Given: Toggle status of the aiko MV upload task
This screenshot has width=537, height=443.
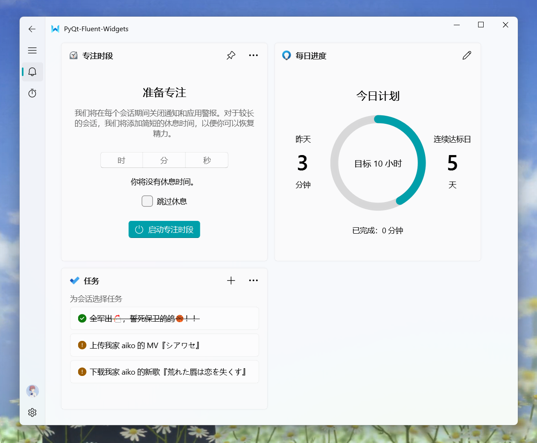Looking at the screenshot, I should 82,345.
